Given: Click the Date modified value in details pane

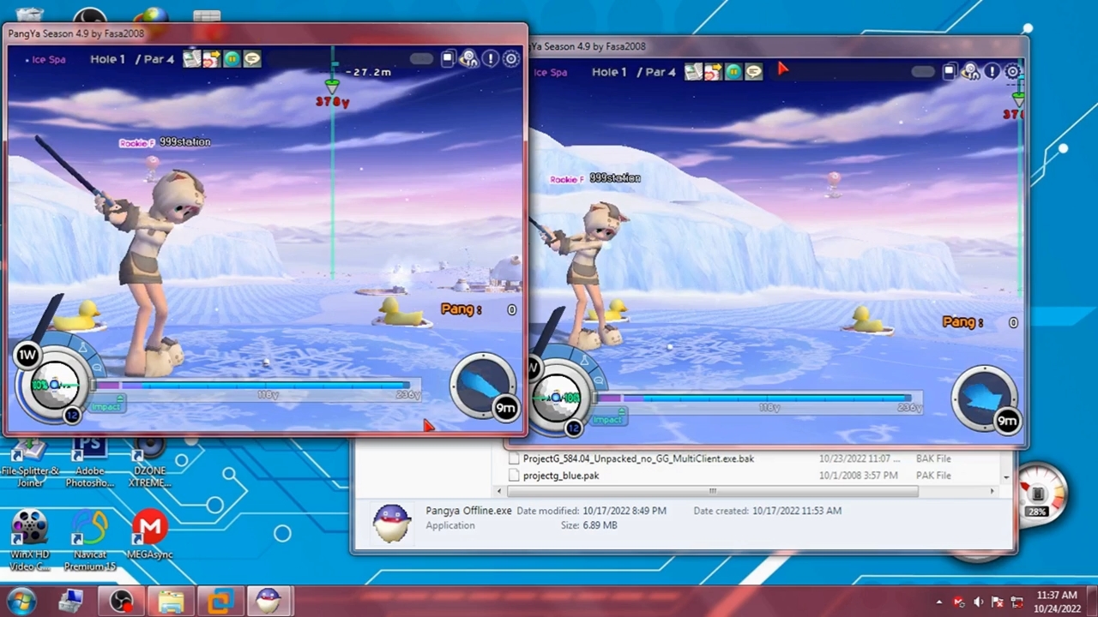Looking at the screenshot, I should (x=624, y=511).
